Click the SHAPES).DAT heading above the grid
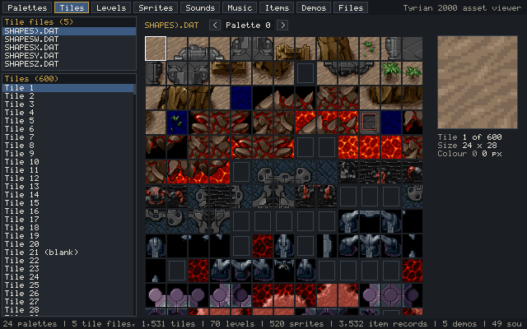Image resolution: width=527 pixels, height=329 pixels. pos(171,25)
